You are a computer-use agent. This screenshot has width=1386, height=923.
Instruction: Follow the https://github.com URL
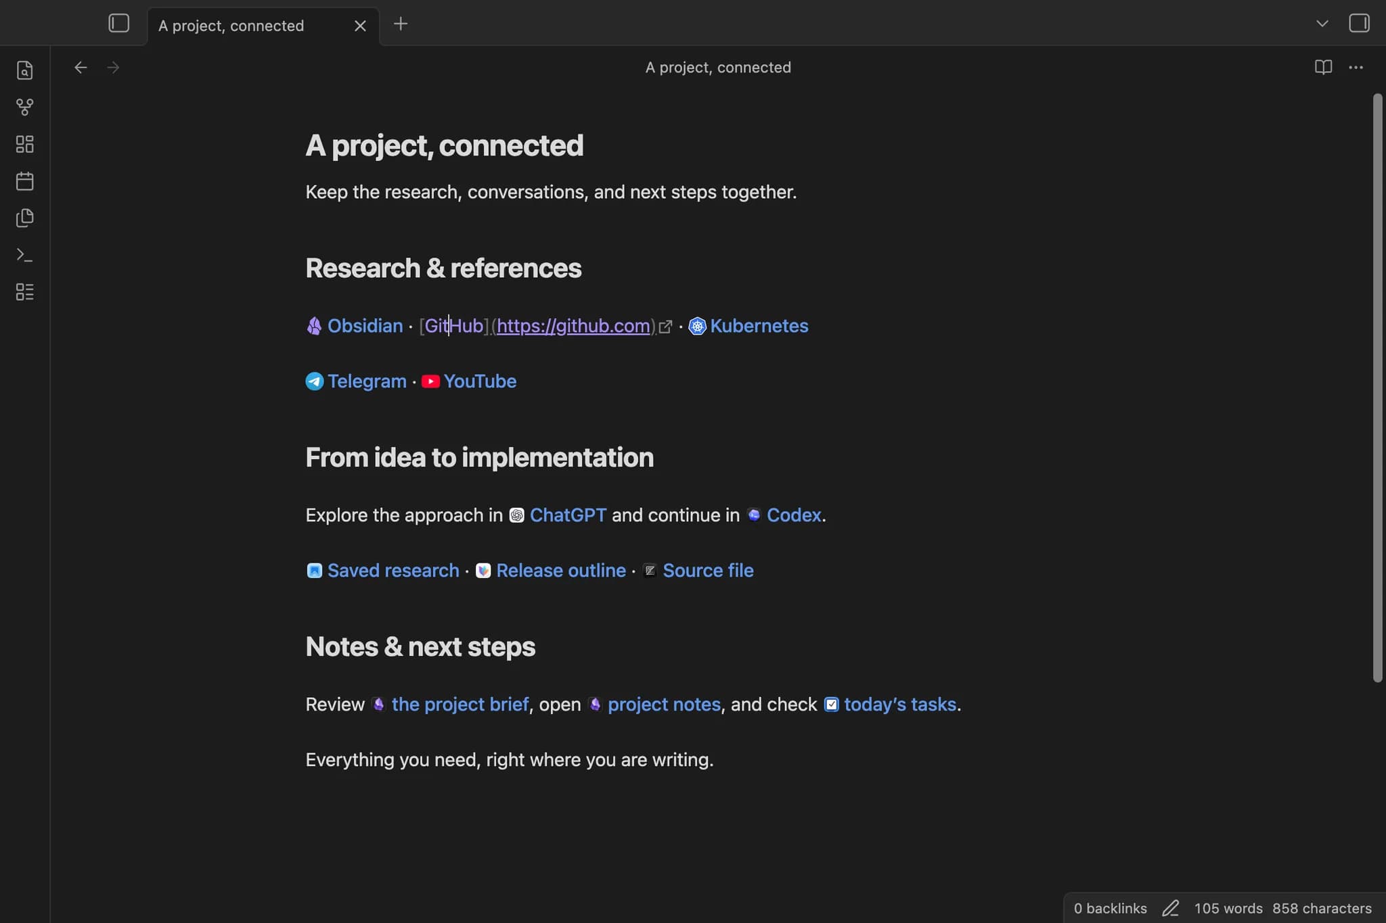pos(573,326)
